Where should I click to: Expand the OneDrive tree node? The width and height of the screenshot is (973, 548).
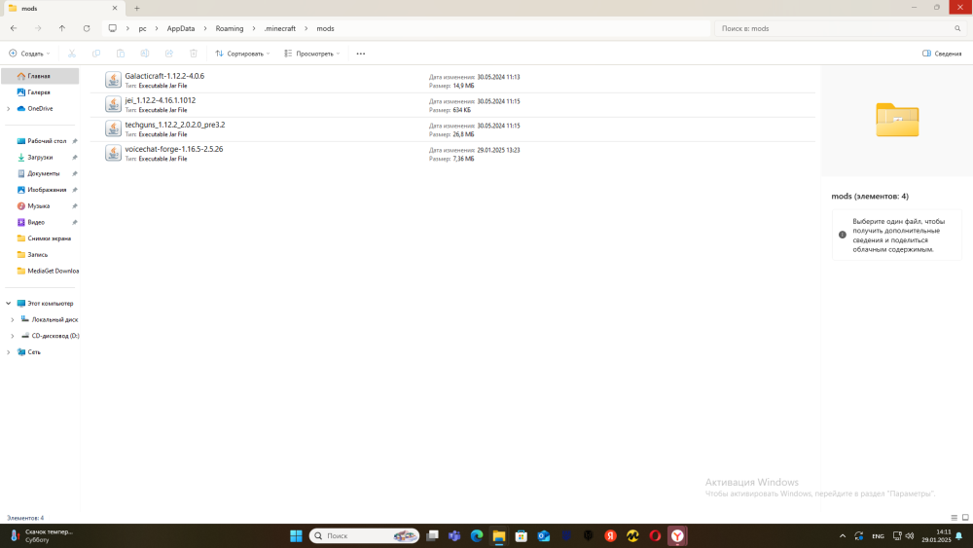(x=8, y=109)
